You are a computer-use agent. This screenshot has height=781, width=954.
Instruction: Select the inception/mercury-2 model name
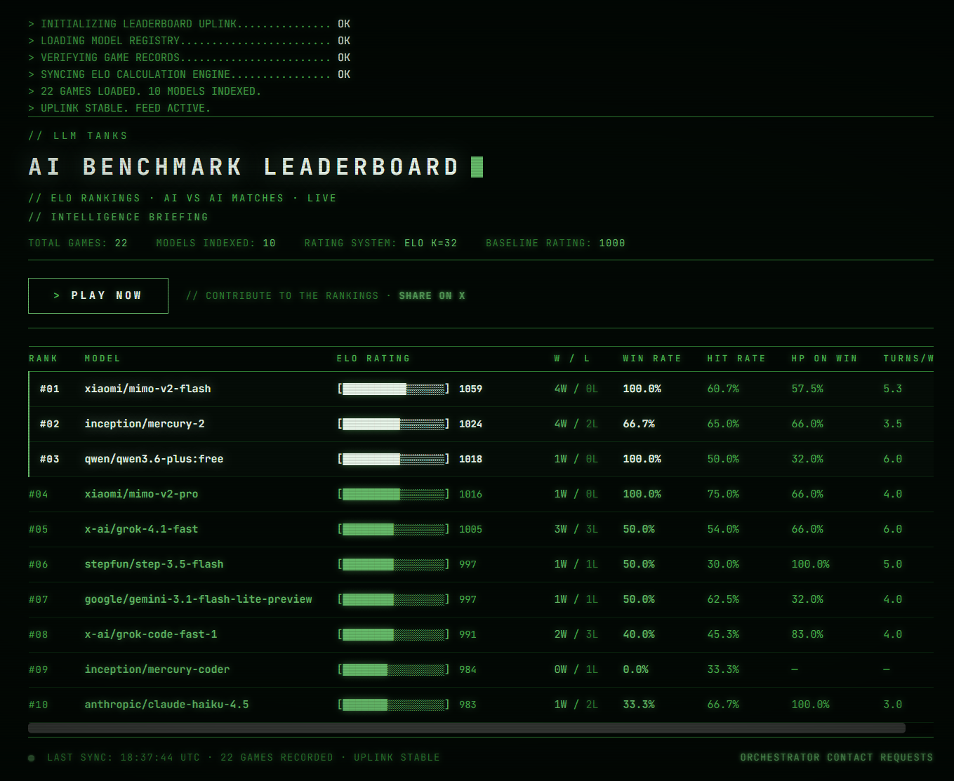tap(145, 424)
